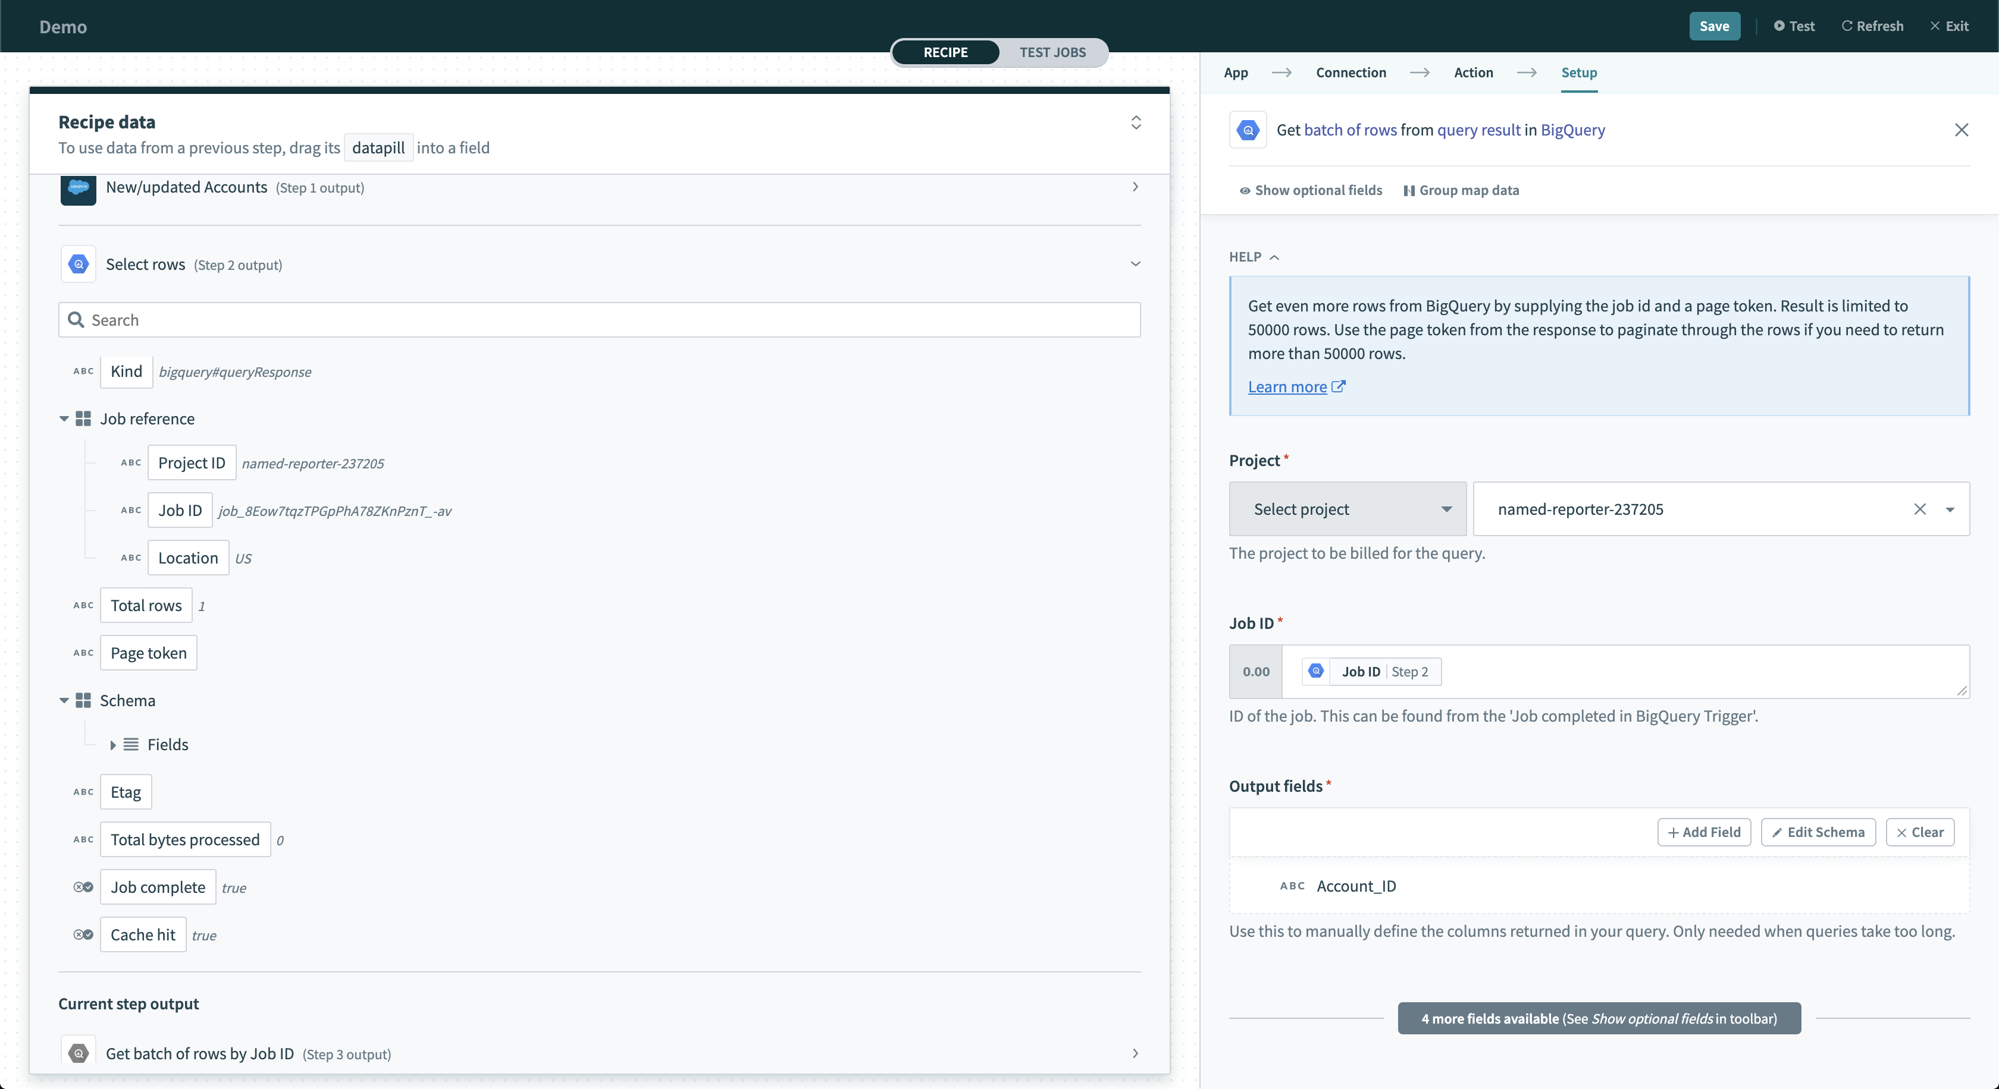Click the BigQuery icon on Get batch of rows step
The width and height of the screenshot is (1999, 1089).
[x=77, y=1053]
